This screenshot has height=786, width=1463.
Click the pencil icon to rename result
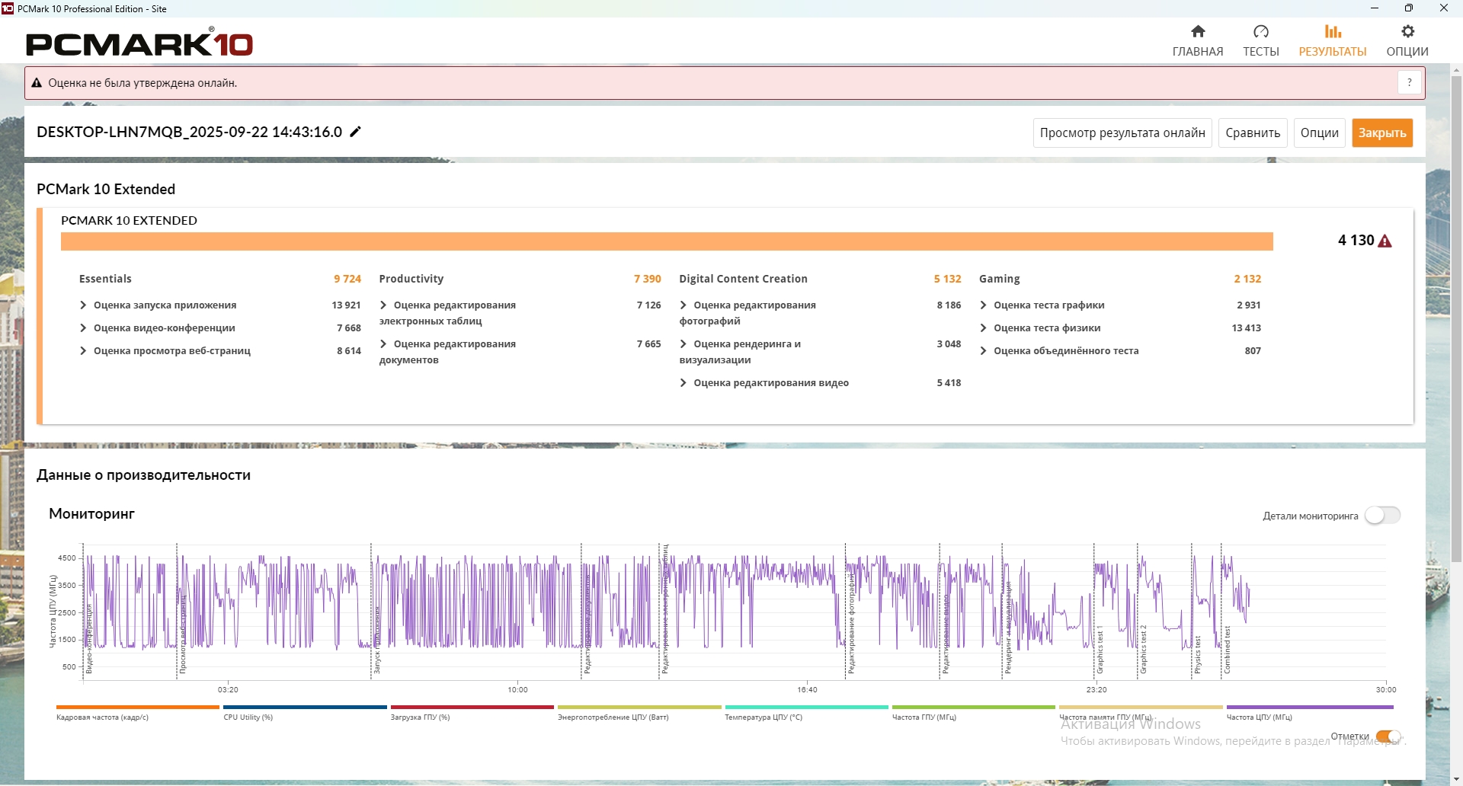click(355, 132)
